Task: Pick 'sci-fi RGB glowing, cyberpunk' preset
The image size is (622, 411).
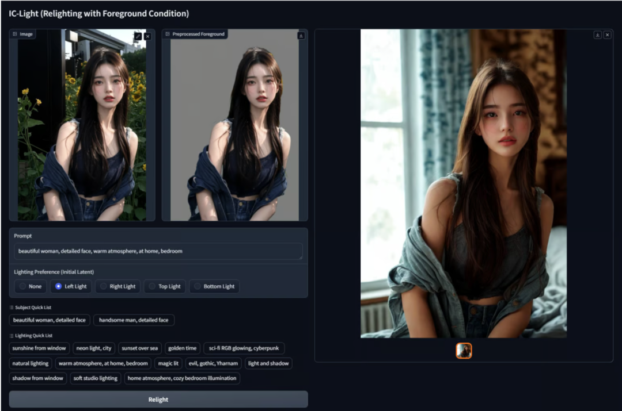Action: point(244,348)
